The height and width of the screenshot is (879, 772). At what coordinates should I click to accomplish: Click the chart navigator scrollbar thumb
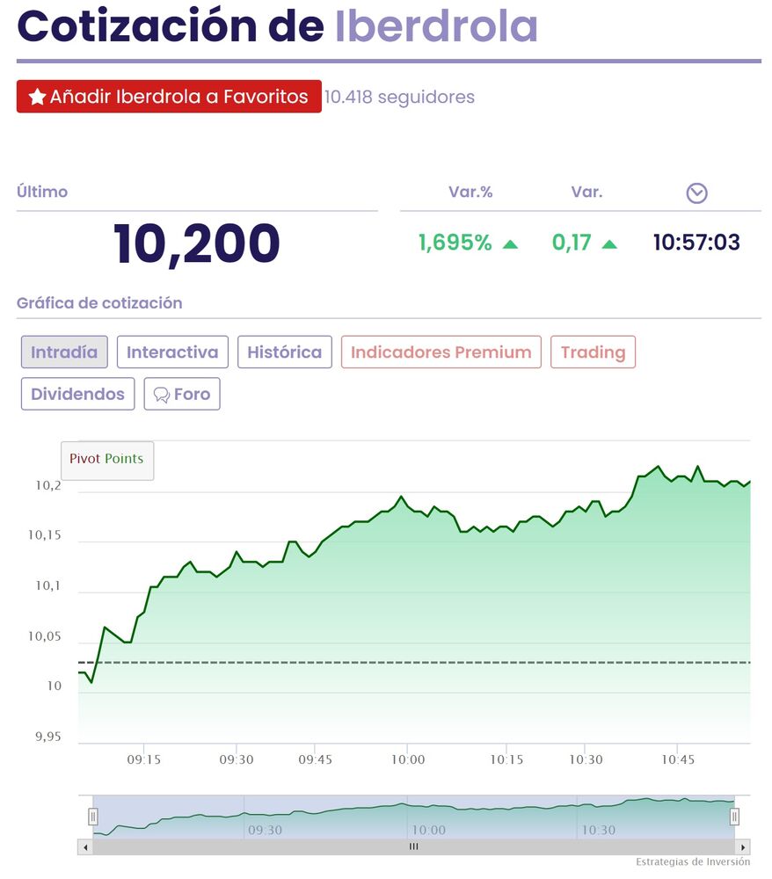[413, 847]
